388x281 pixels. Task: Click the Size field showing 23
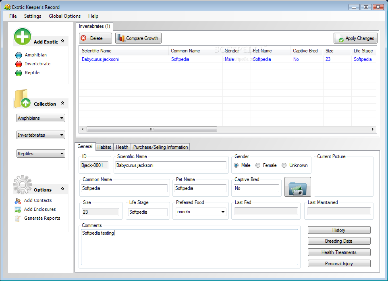tap(100, 212)
